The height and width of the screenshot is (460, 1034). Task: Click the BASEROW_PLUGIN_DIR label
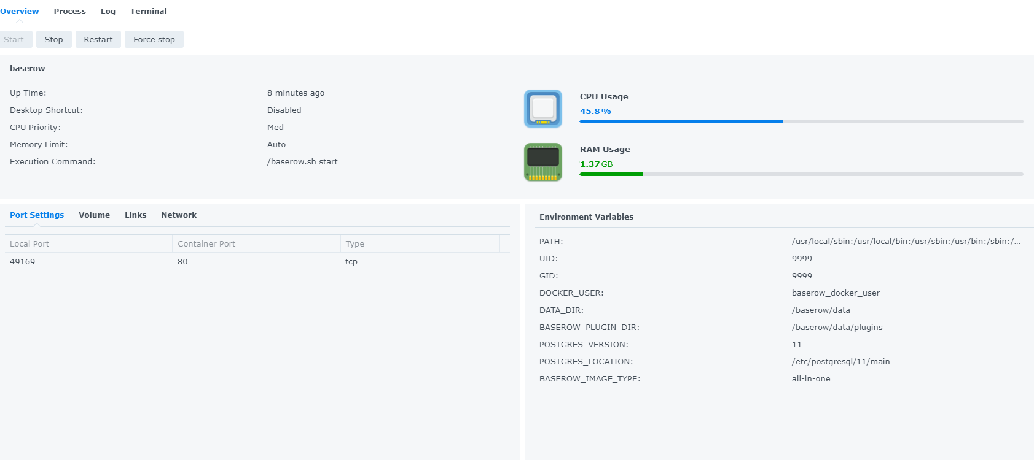pos(589,327)
